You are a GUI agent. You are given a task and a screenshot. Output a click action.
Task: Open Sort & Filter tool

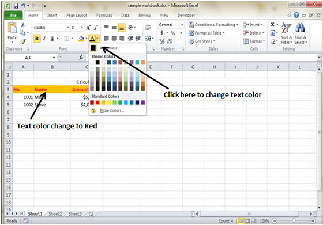pos(286,33)
